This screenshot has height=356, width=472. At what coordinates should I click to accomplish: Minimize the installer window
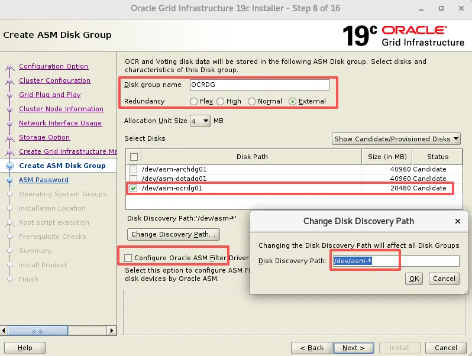(x=421, y=8)
